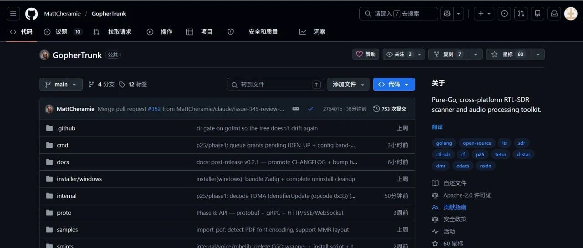Open the installer/windows folder

pos(79,179)
